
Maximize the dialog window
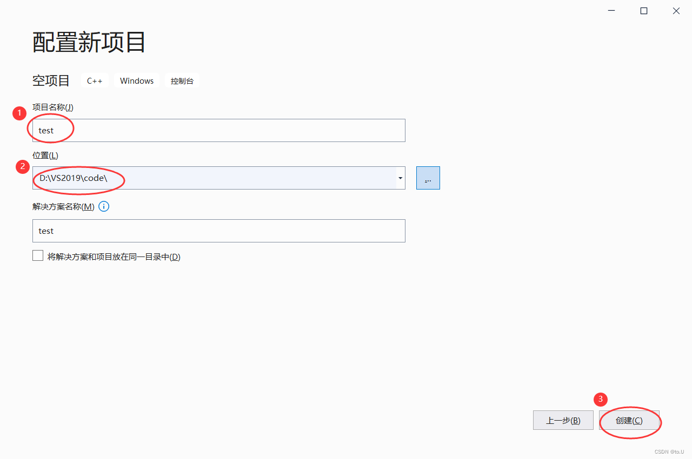click(644, 11)
